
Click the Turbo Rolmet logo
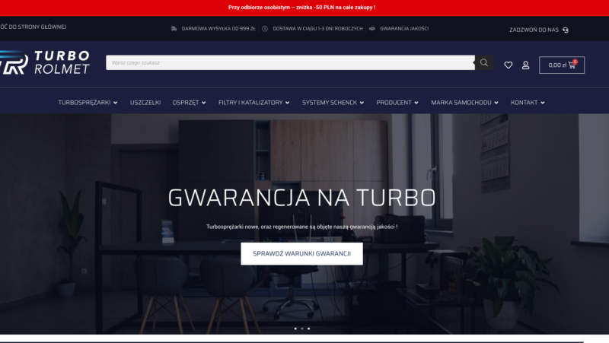point(45,62)
